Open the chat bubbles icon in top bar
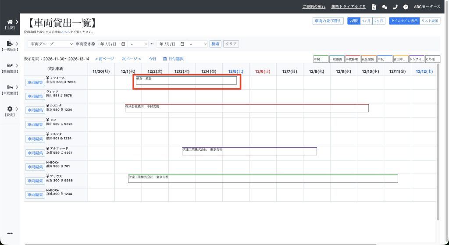 385,7
